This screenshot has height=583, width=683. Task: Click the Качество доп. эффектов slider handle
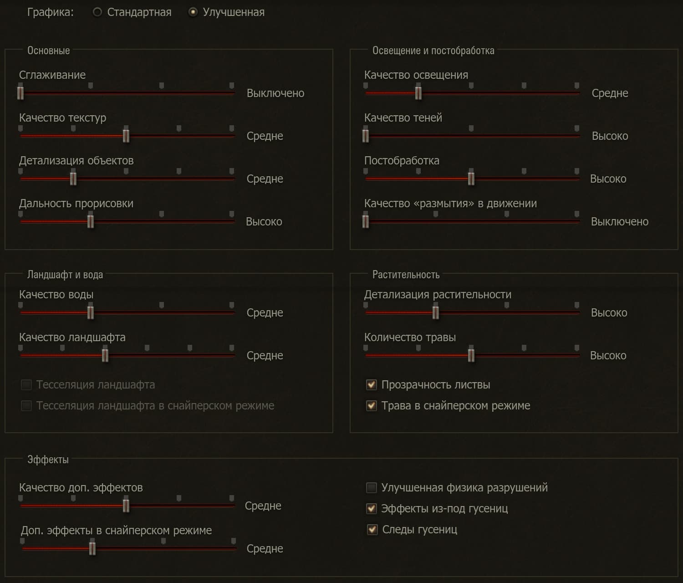(x=126, y=506)
